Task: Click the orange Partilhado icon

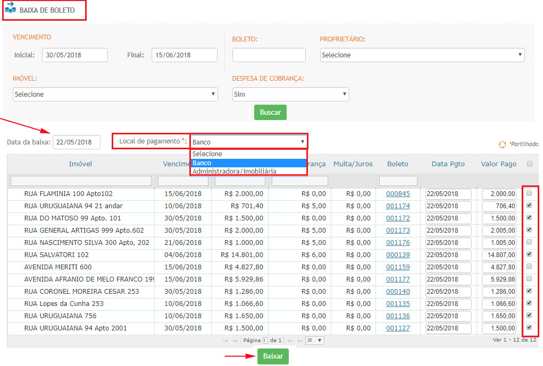Action: click(x=502, y=144)
